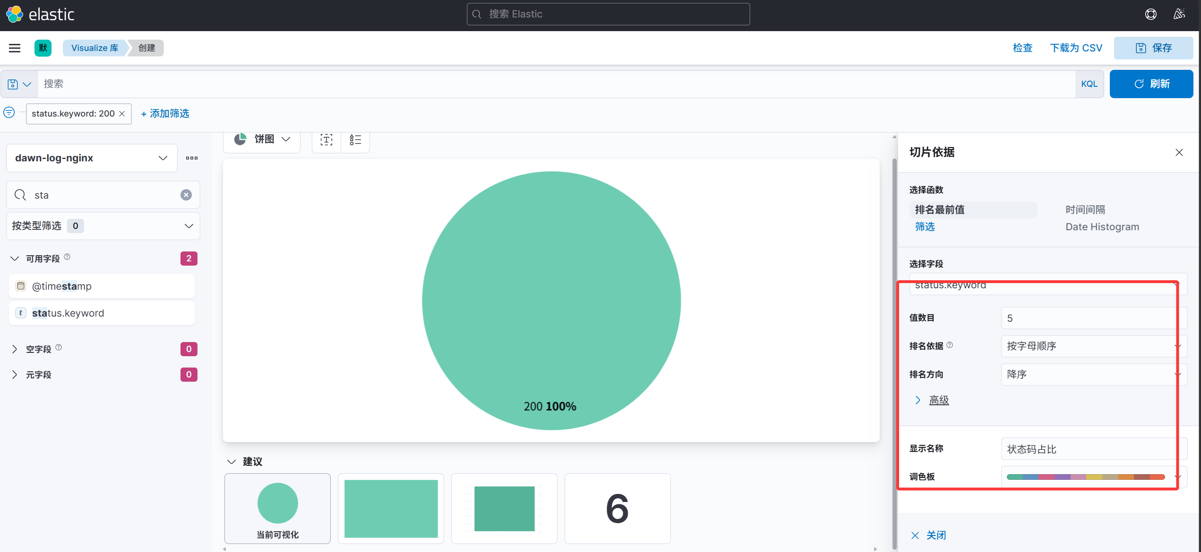Viewport: 1201px width, 552px height.
Task: Expand the 元字段 section
Action: [15, 375]
